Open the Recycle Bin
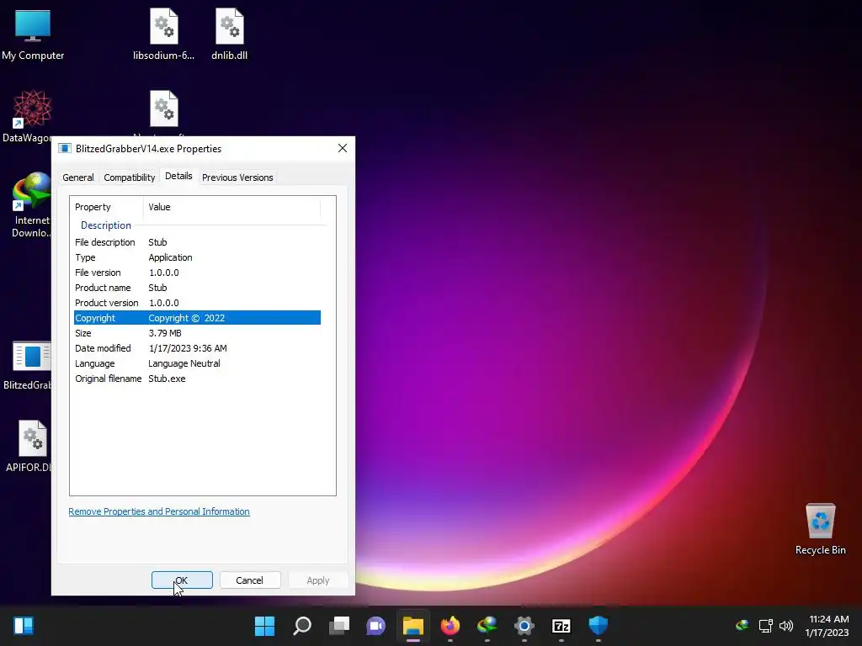The image size is (862, 646). click(x=820, y=528)
